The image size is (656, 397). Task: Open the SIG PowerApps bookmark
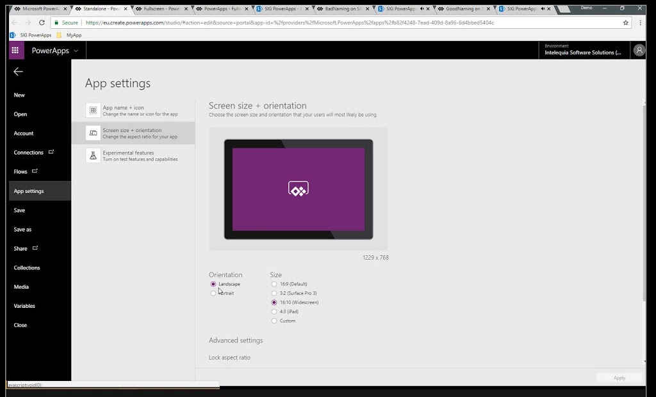tap(31, 35)
